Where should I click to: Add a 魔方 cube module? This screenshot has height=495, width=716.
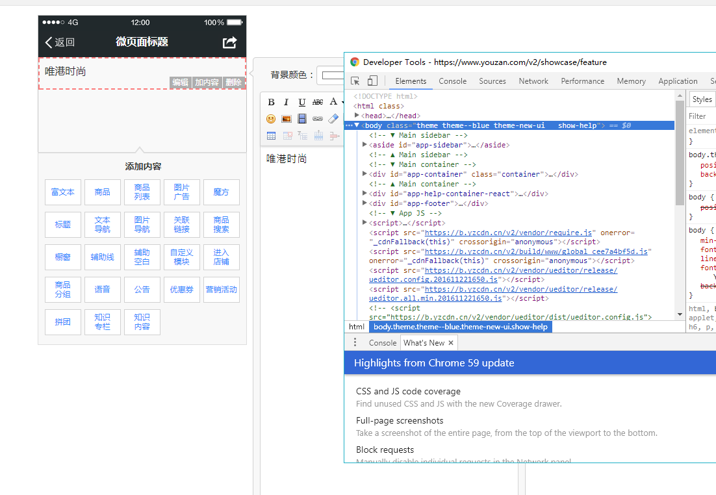(x=222, y=192)
